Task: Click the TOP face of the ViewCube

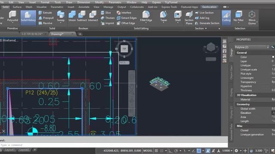Action: click(x=124, y=49)
